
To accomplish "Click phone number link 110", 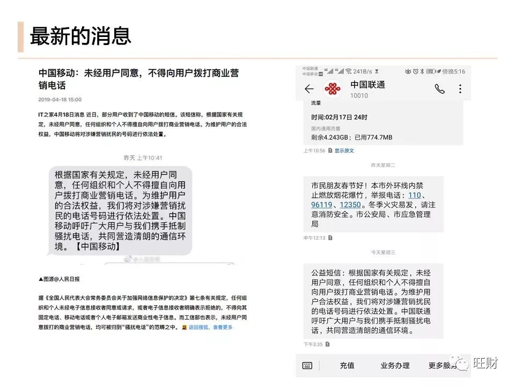I will coord(415,195).
